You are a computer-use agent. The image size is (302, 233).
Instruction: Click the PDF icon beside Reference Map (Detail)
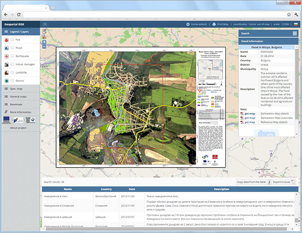click(242, 122)
